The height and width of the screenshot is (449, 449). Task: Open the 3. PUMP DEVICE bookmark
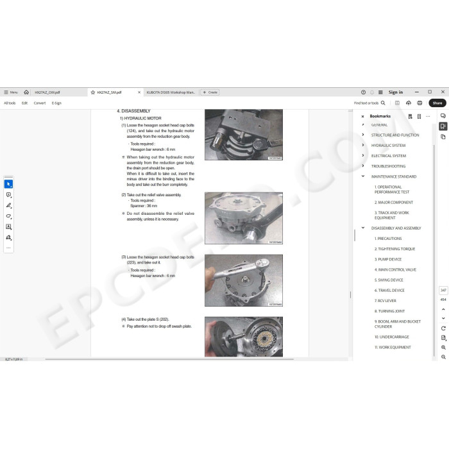coord(387,259)
